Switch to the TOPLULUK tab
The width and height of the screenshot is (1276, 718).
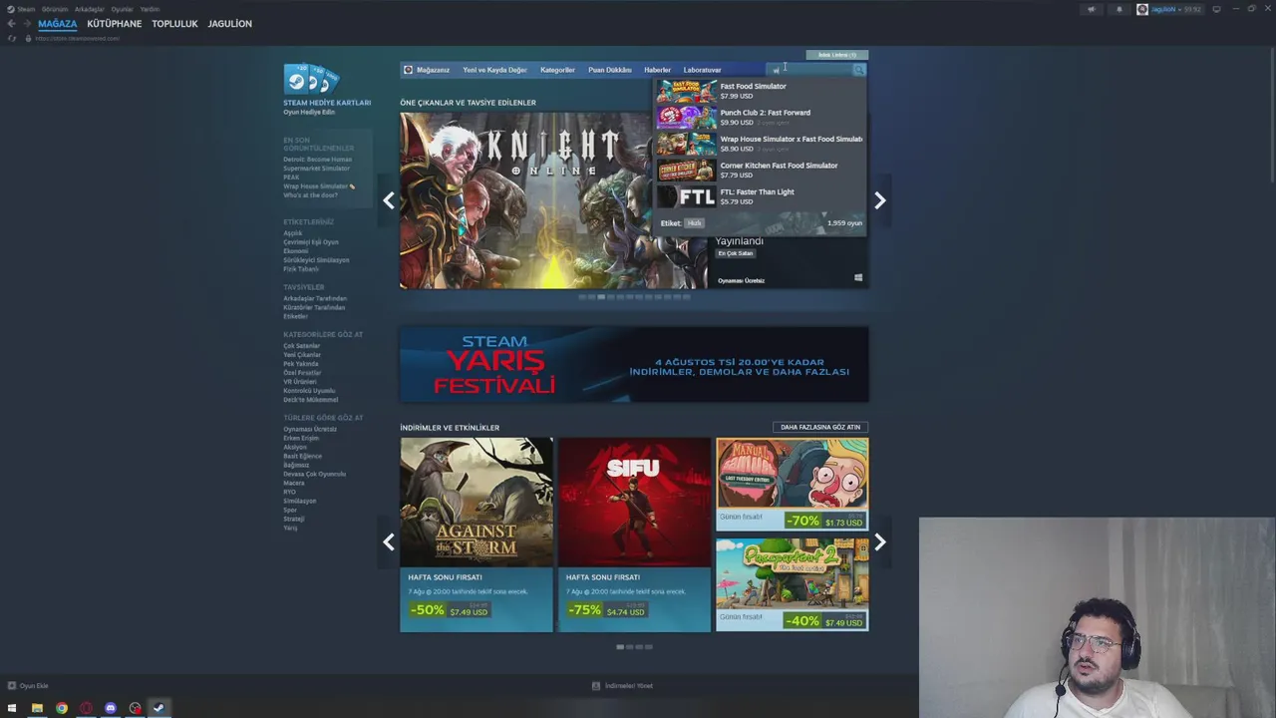point(174,24)
